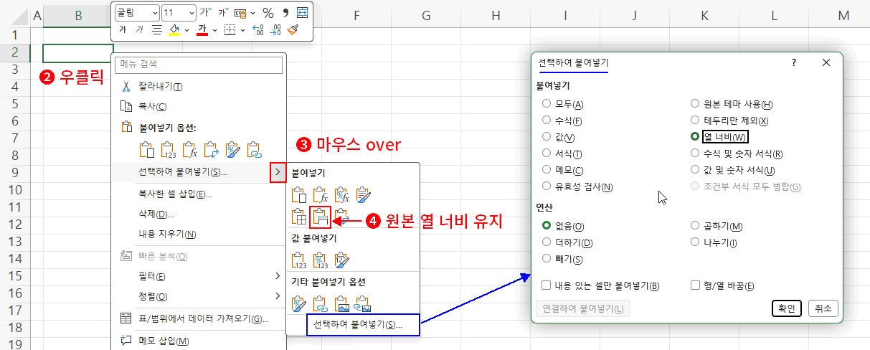The width and height of the screenshot is (870, 350).
Task: Choose 복사(C) from the context menu
Action: coord(199,106)
